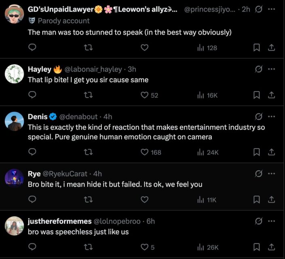Open Denis's profile name link

[x=38, y=117]
